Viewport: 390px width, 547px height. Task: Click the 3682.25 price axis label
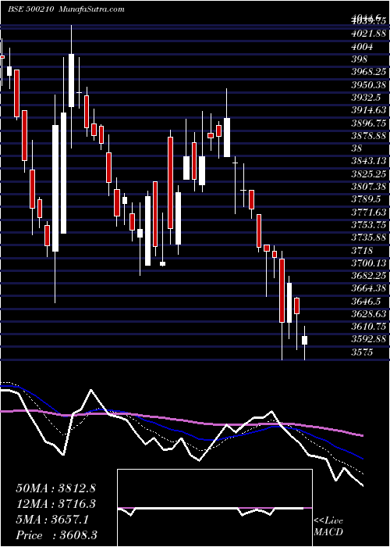click(369, 276)
